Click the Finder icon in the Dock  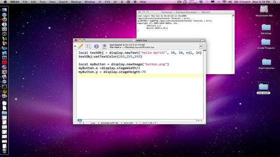point(4,10)
